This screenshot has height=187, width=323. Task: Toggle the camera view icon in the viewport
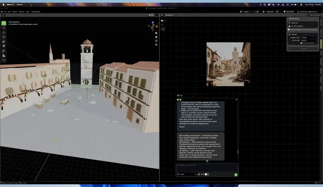[x=156, y=41]
